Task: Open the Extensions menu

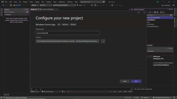Action: point(62,2)
